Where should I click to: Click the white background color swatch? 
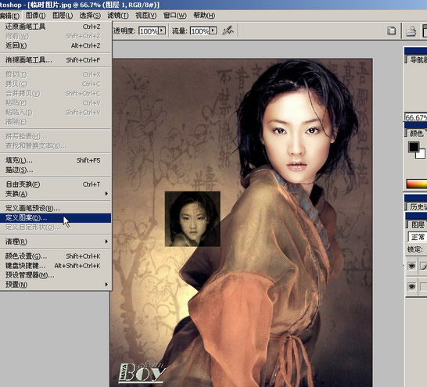pos(422,154)
